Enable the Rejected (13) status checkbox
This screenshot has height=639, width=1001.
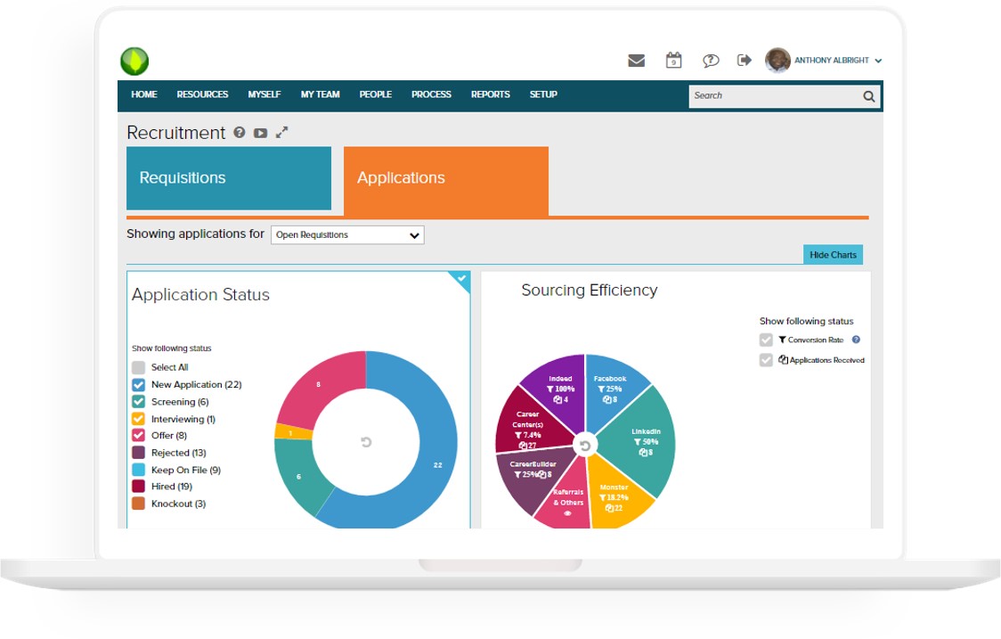[x=138, y=453]
